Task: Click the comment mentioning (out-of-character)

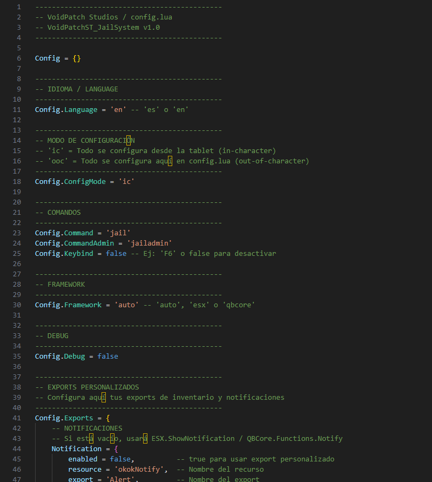Action: [x=172, y=161]
